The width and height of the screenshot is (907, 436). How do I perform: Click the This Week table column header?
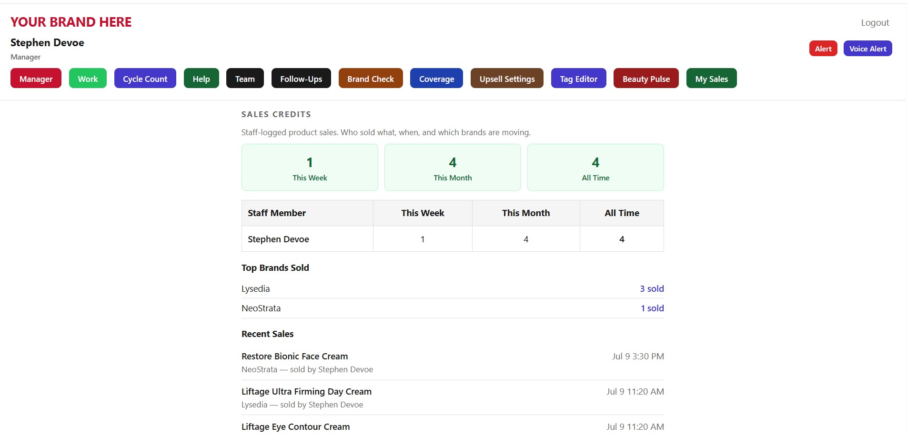(x=423, y=213)
